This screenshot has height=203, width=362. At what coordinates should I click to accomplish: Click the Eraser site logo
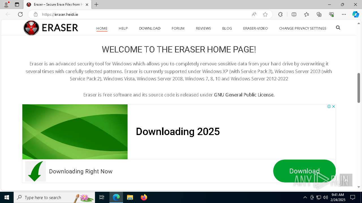coord(51,28)
